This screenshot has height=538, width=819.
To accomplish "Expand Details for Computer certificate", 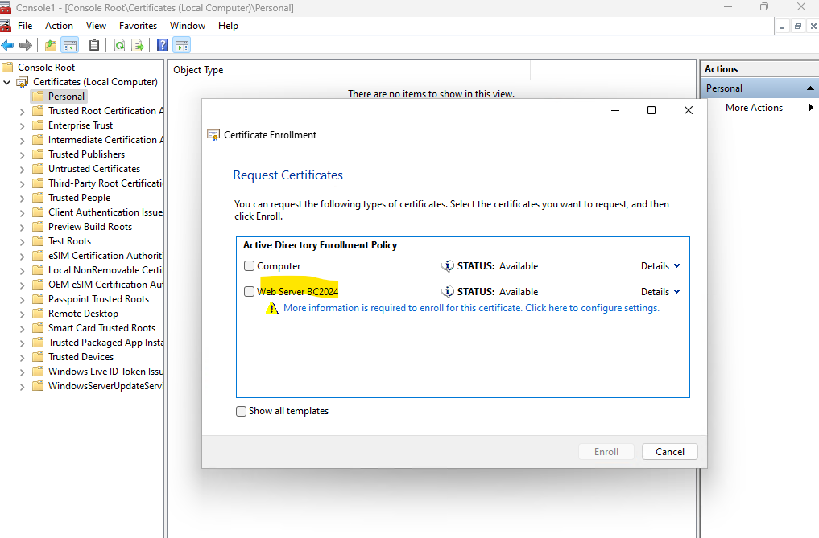I will 660,266.
